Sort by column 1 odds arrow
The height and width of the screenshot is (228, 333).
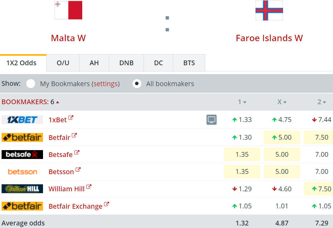click(245, 102)
